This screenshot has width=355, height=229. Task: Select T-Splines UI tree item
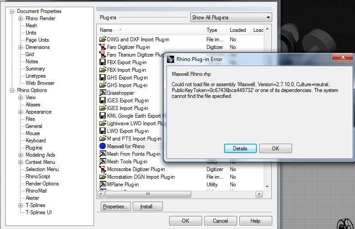point(39,212)
